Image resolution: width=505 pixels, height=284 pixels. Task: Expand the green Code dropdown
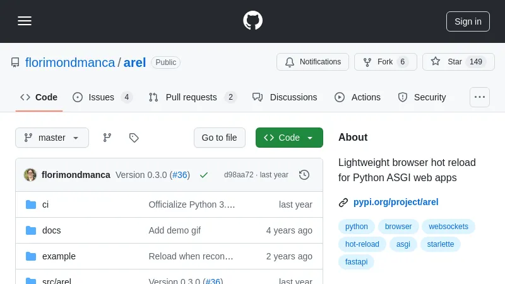point(289,138)
